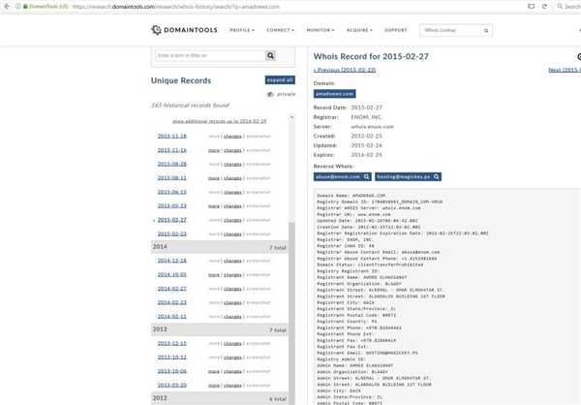Reload the page with refresh icon

(x=544, y=7)
